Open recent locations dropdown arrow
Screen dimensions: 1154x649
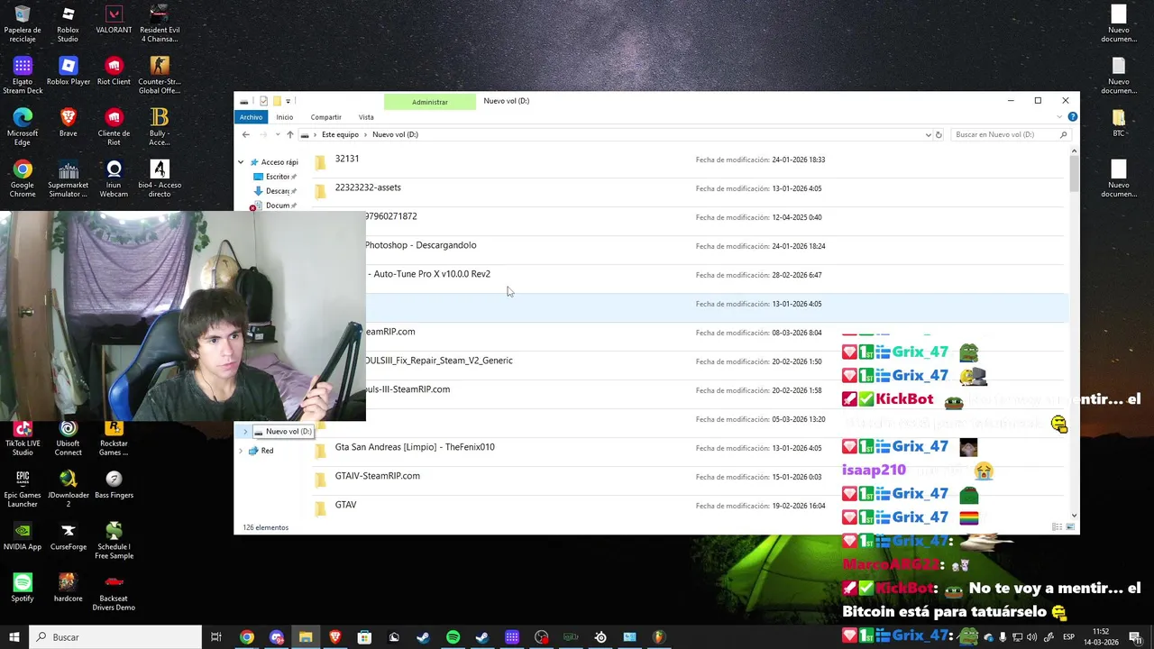tap(278, 134)
